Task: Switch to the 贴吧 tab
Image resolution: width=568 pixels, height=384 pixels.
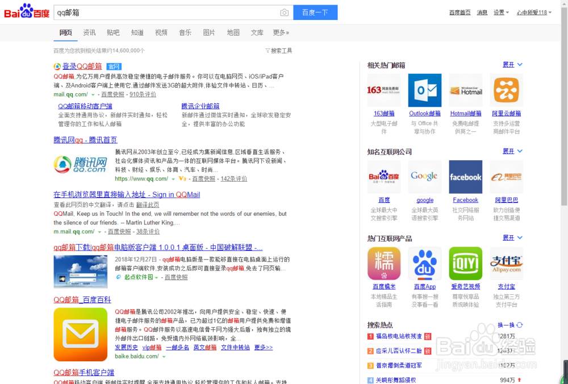Action: 113,32
